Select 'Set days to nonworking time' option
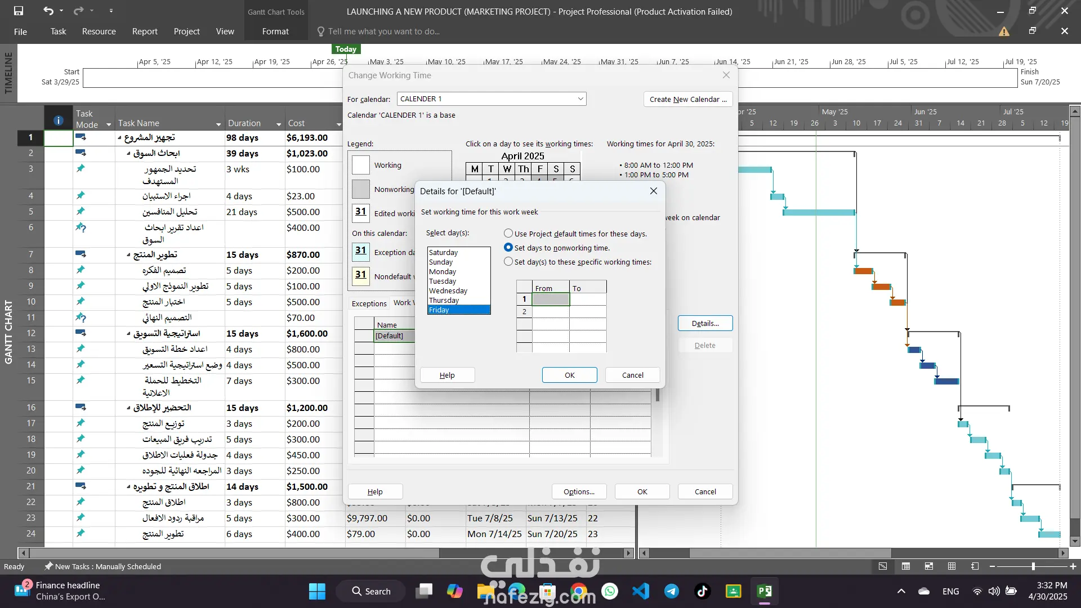The height and width of the screenshot is (608, 1081). click(x=508, y=248)
